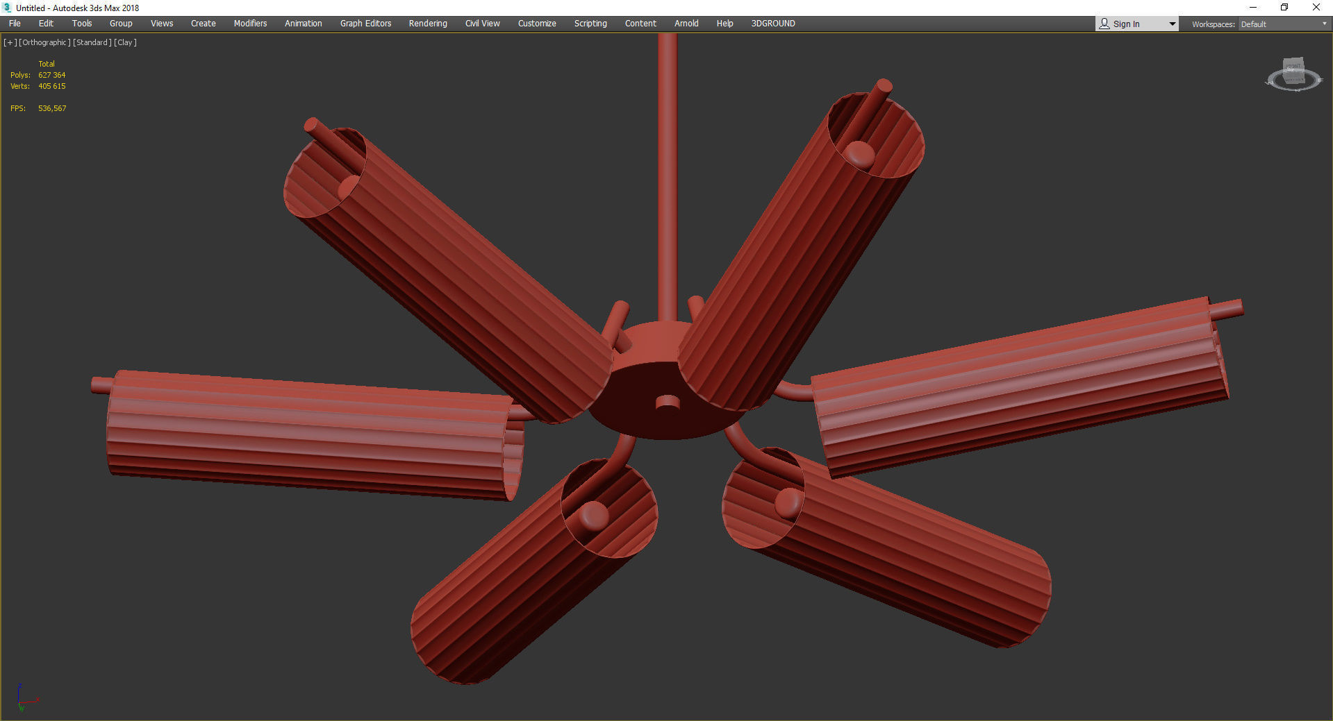Open the Modifiers menu
This screenshot has width=1333, height=721.
coord(250,24)
